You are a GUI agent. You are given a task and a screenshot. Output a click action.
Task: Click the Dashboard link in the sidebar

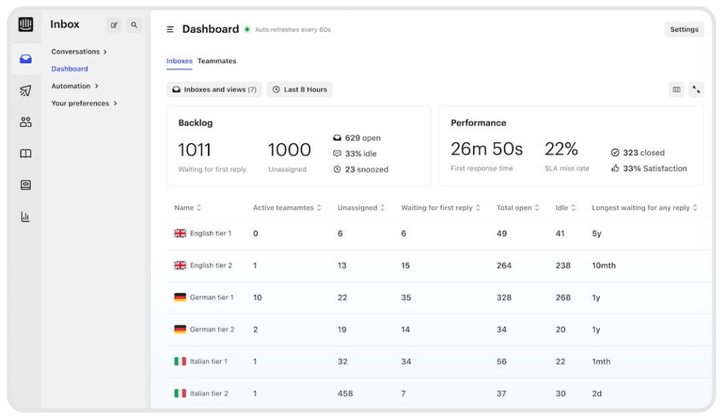point(69,69)
